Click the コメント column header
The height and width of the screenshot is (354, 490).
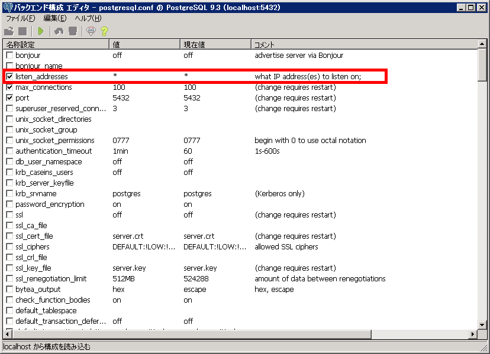pyautogui.click(x=364, y=44)
